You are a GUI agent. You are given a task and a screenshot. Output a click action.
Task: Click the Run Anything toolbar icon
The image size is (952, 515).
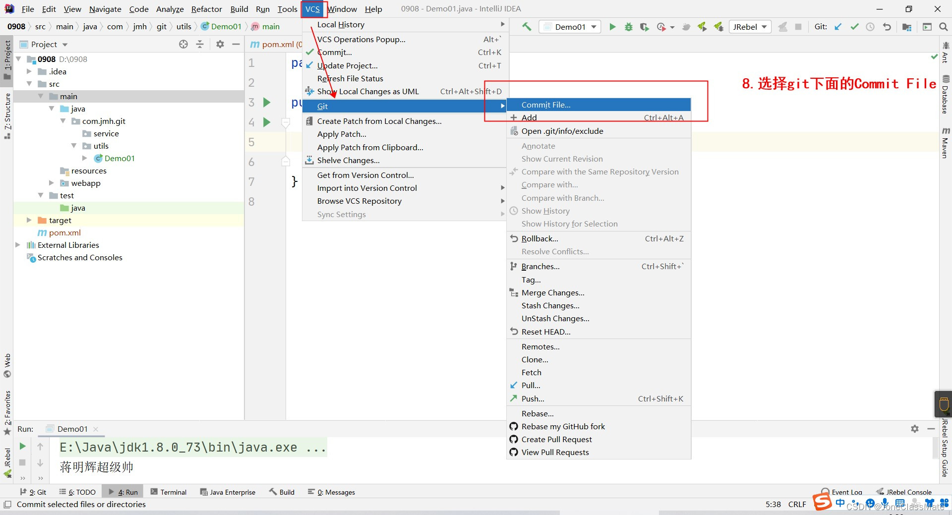point(927,27)
